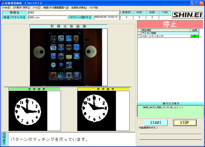Open the 始業前点検(C) menu
205x147 pixels.
[x=79, y=7]
